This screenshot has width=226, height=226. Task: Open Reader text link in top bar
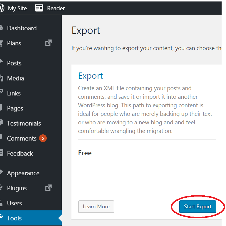[56, 9]
